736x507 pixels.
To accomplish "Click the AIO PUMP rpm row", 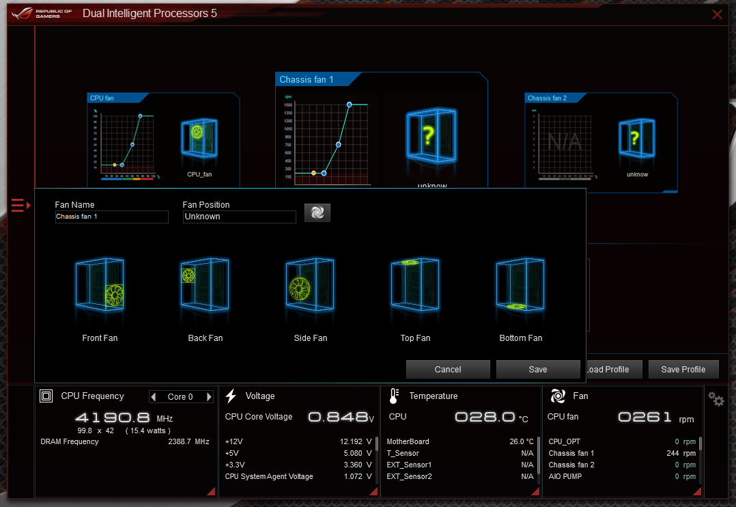I will coord(622,476).
